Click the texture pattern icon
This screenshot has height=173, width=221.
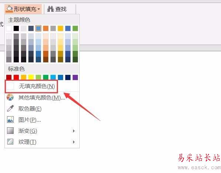pyautogui.click(x=10, y=142)
